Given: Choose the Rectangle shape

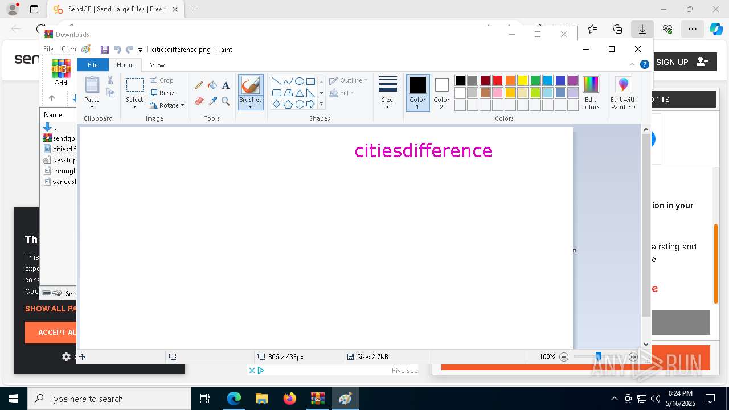Looking at the screenshot, I should [x=310, y=81].
